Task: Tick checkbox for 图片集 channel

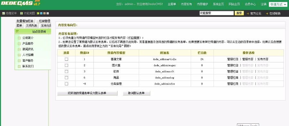Action: click(x=66, y=65)
